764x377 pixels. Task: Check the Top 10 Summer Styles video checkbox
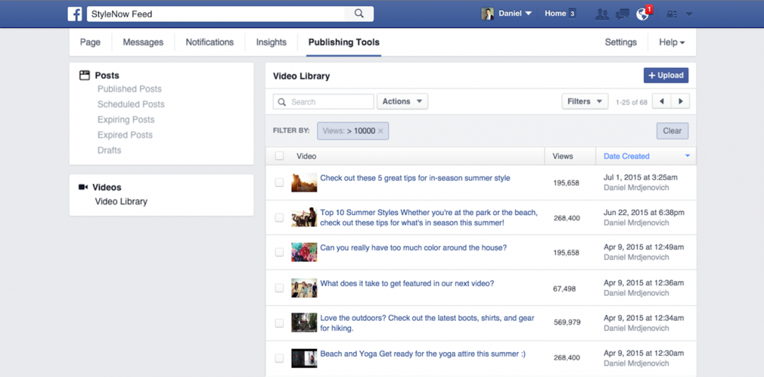279,217
